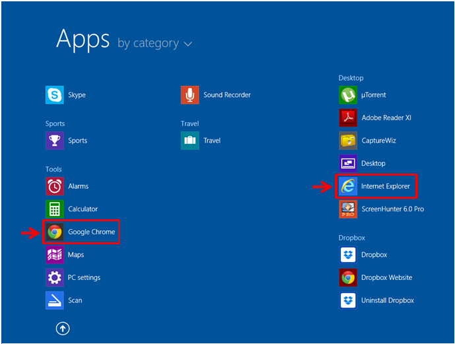Viewport: 455px width, 344px height.
Task: Open the CaptureWiz icon
Action: point(348,141)
